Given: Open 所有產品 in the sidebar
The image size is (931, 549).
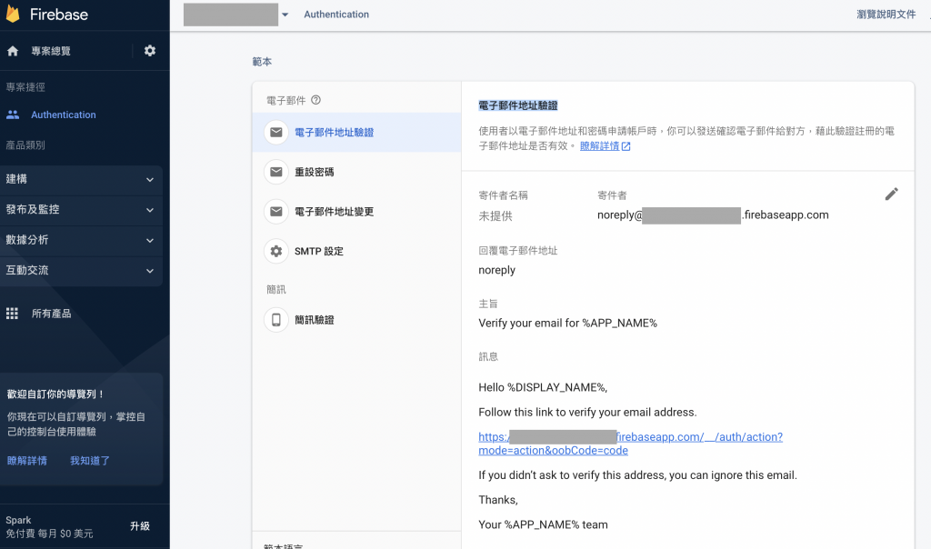Looking at the screenshot, I should coord(51,314).
